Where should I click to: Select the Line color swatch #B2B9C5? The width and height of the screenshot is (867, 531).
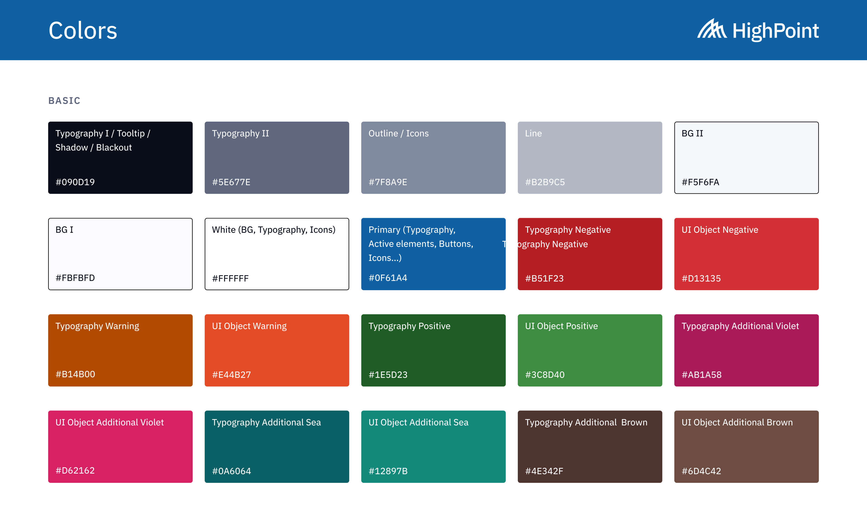pyautogui.click(x=590, y=158)
